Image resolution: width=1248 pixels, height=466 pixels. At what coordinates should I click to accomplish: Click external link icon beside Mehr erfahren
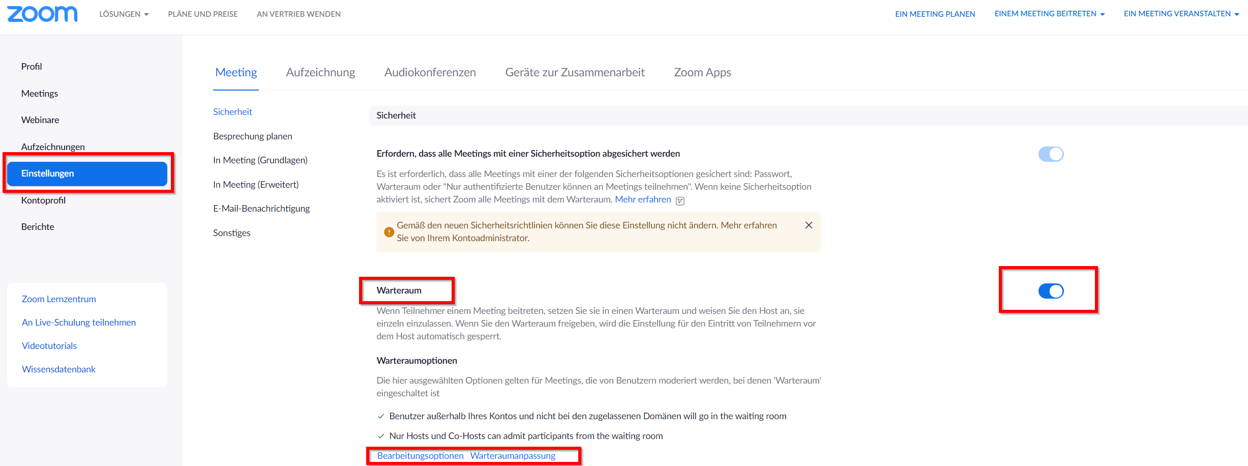[x=680, y=200]
